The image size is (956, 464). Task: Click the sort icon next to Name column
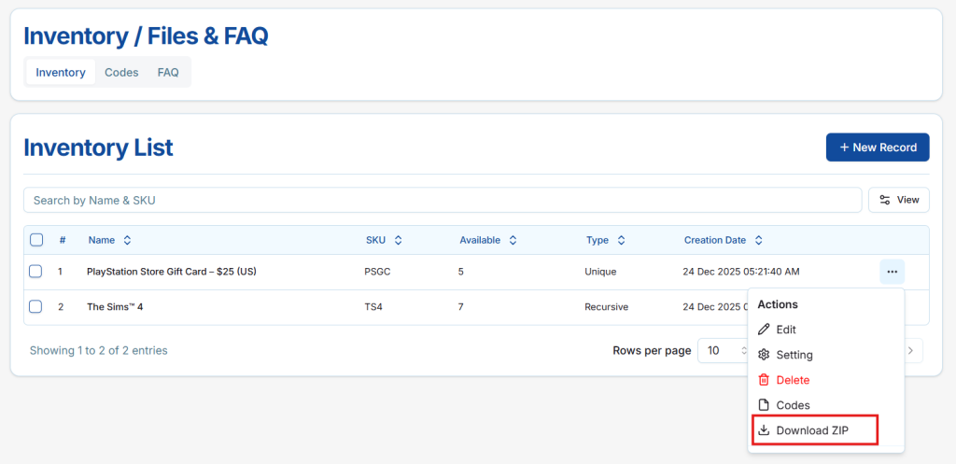(x=128, y=240)
